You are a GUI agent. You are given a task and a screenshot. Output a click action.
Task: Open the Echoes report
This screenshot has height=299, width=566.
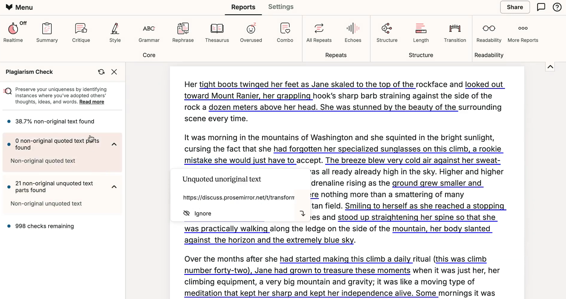tap(353, 33)
